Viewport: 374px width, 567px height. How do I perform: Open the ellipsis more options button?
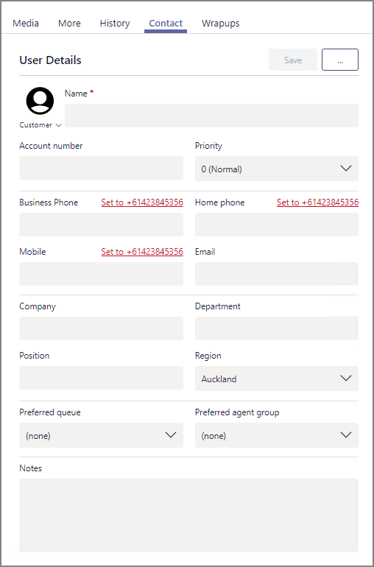(x=340, y=60)
